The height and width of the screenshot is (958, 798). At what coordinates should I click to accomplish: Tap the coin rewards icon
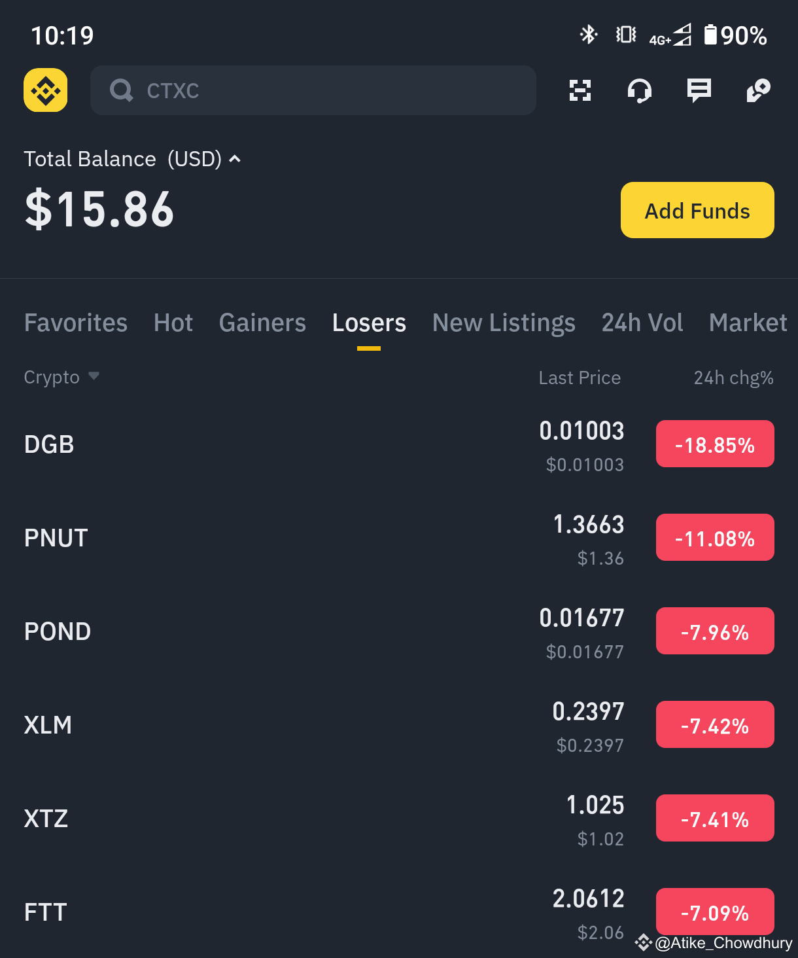coord(759,90)
